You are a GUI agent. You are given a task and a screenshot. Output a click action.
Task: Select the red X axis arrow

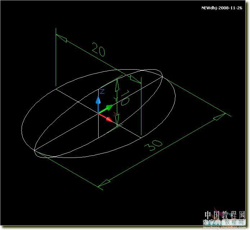point(106,117)
